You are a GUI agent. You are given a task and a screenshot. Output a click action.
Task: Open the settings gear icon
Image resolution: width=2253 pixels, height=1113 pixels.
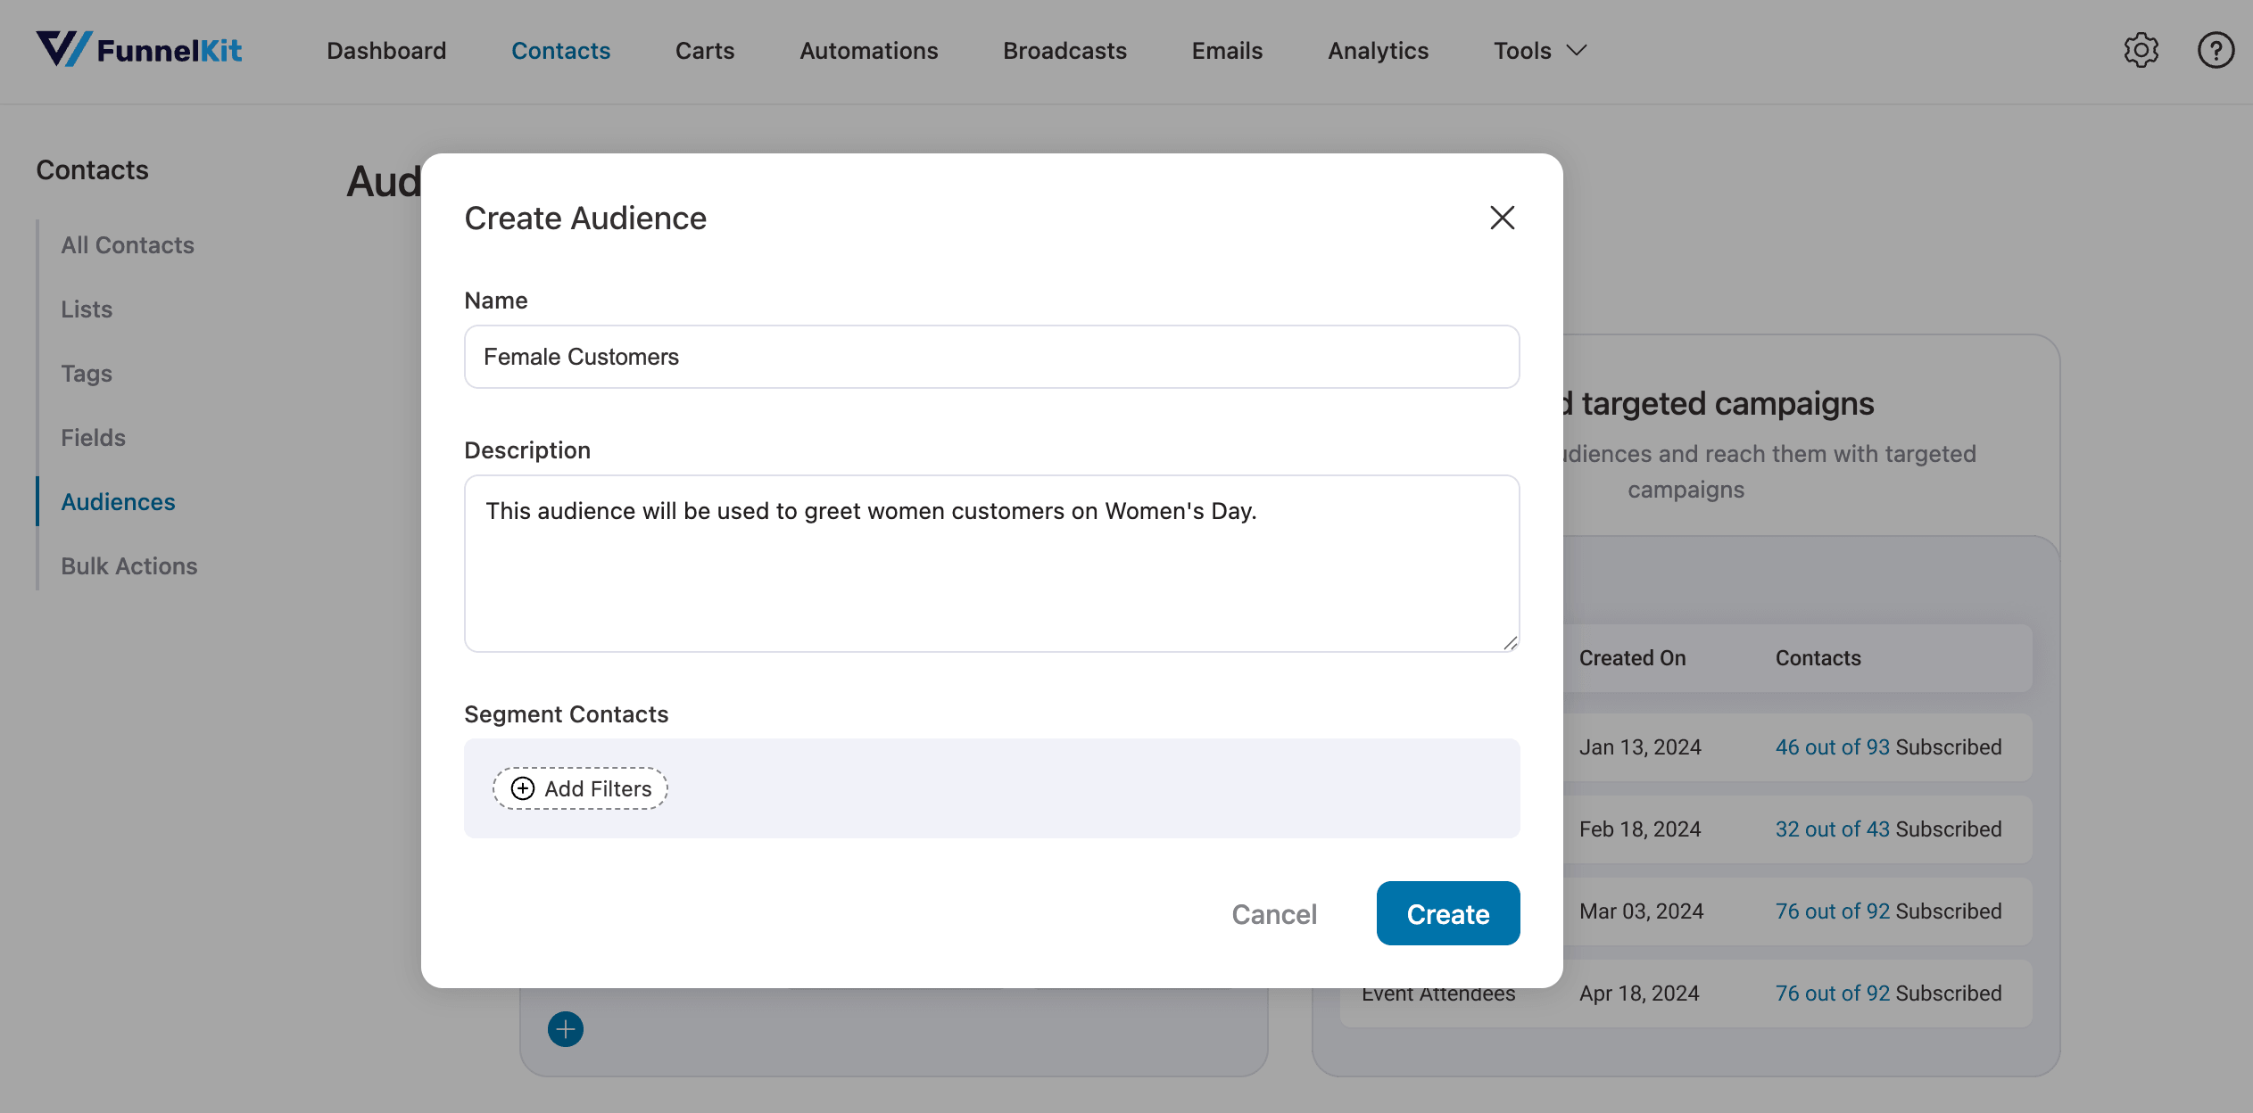click(2141, 51)
